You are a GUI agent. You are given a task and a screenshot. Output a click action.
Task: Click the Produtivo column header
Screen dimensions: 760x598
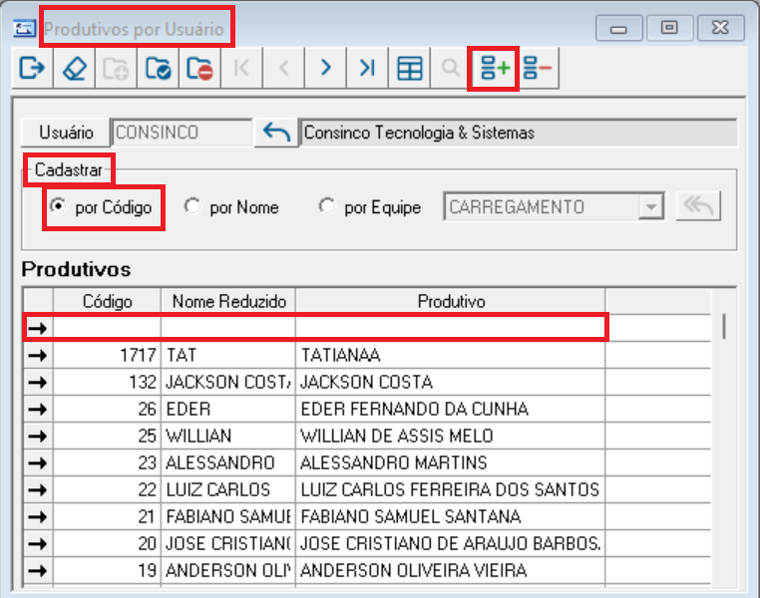click(x=451, y=301)
